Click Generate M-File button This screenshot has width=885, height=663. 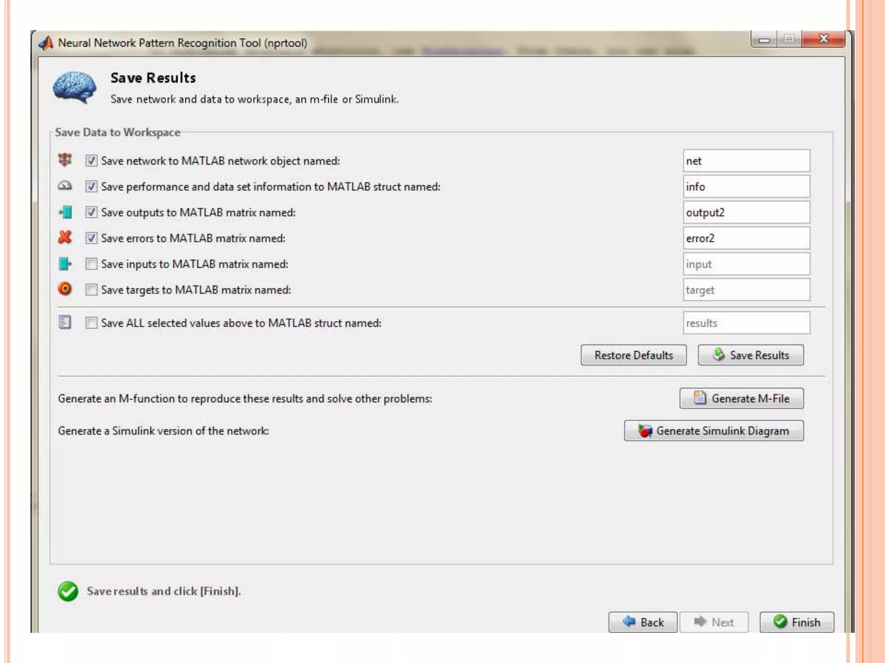click(x=742, y=398)
